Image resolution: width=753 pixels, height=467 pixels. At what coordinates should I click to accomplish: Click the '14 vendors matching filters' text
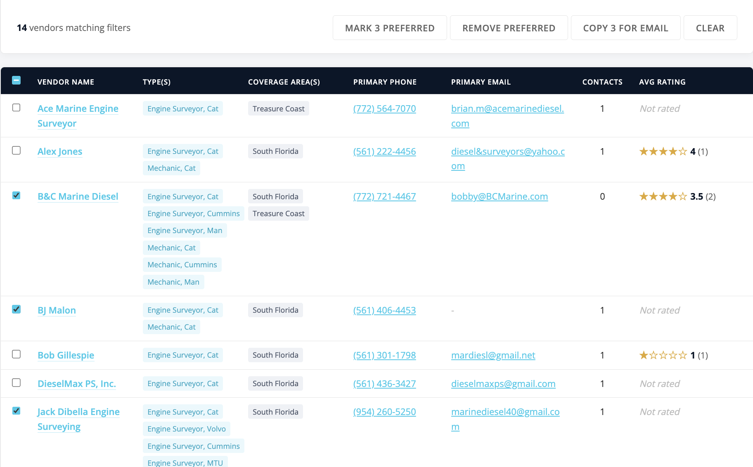coord(73,28)
